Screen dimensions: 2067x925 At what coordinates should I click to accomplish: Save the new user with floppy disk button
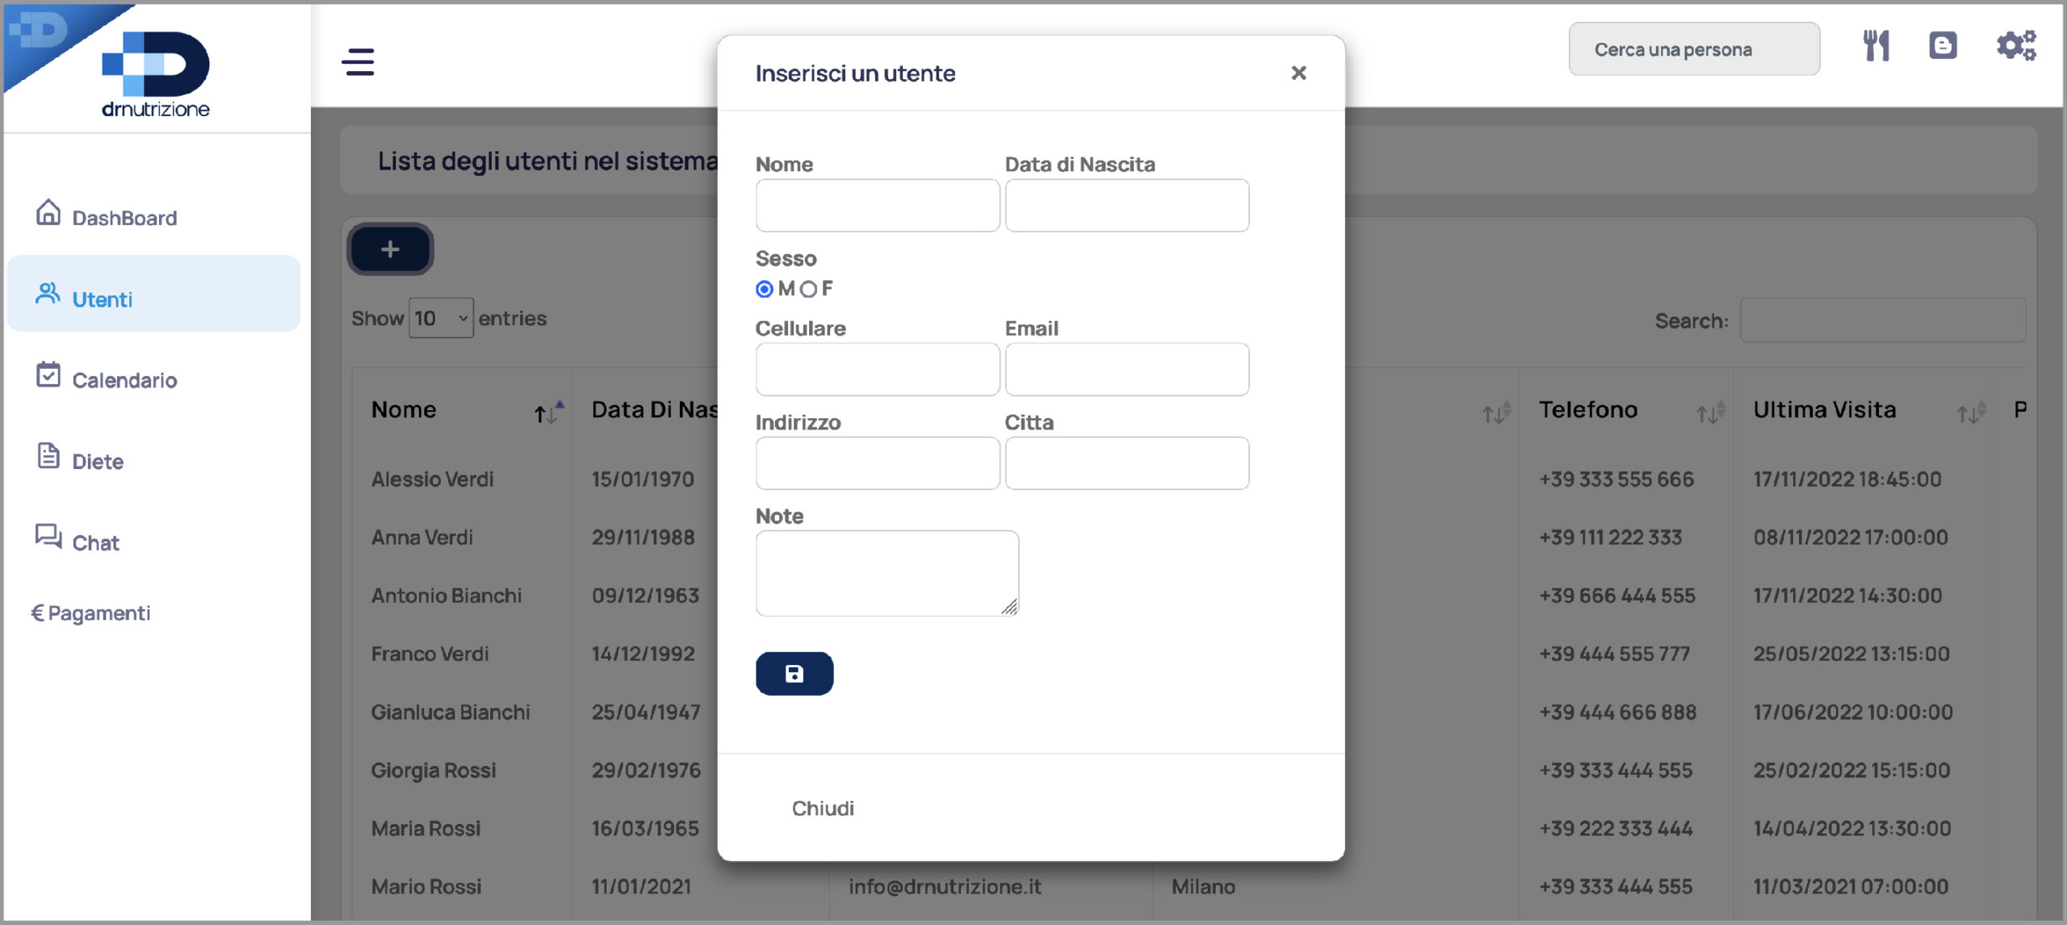[x=795, y=673]
